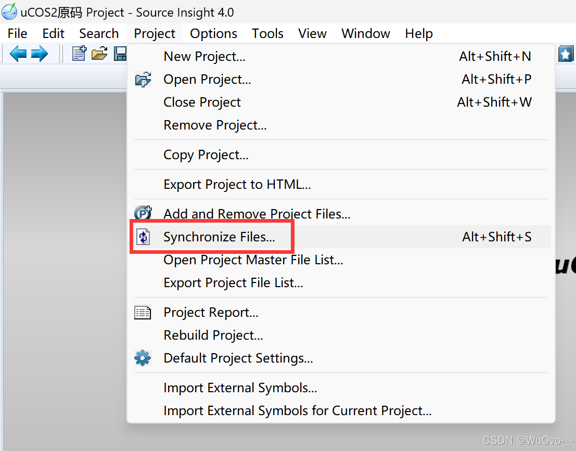
Task: Open Project Report... entry
Action: (340, 313)
